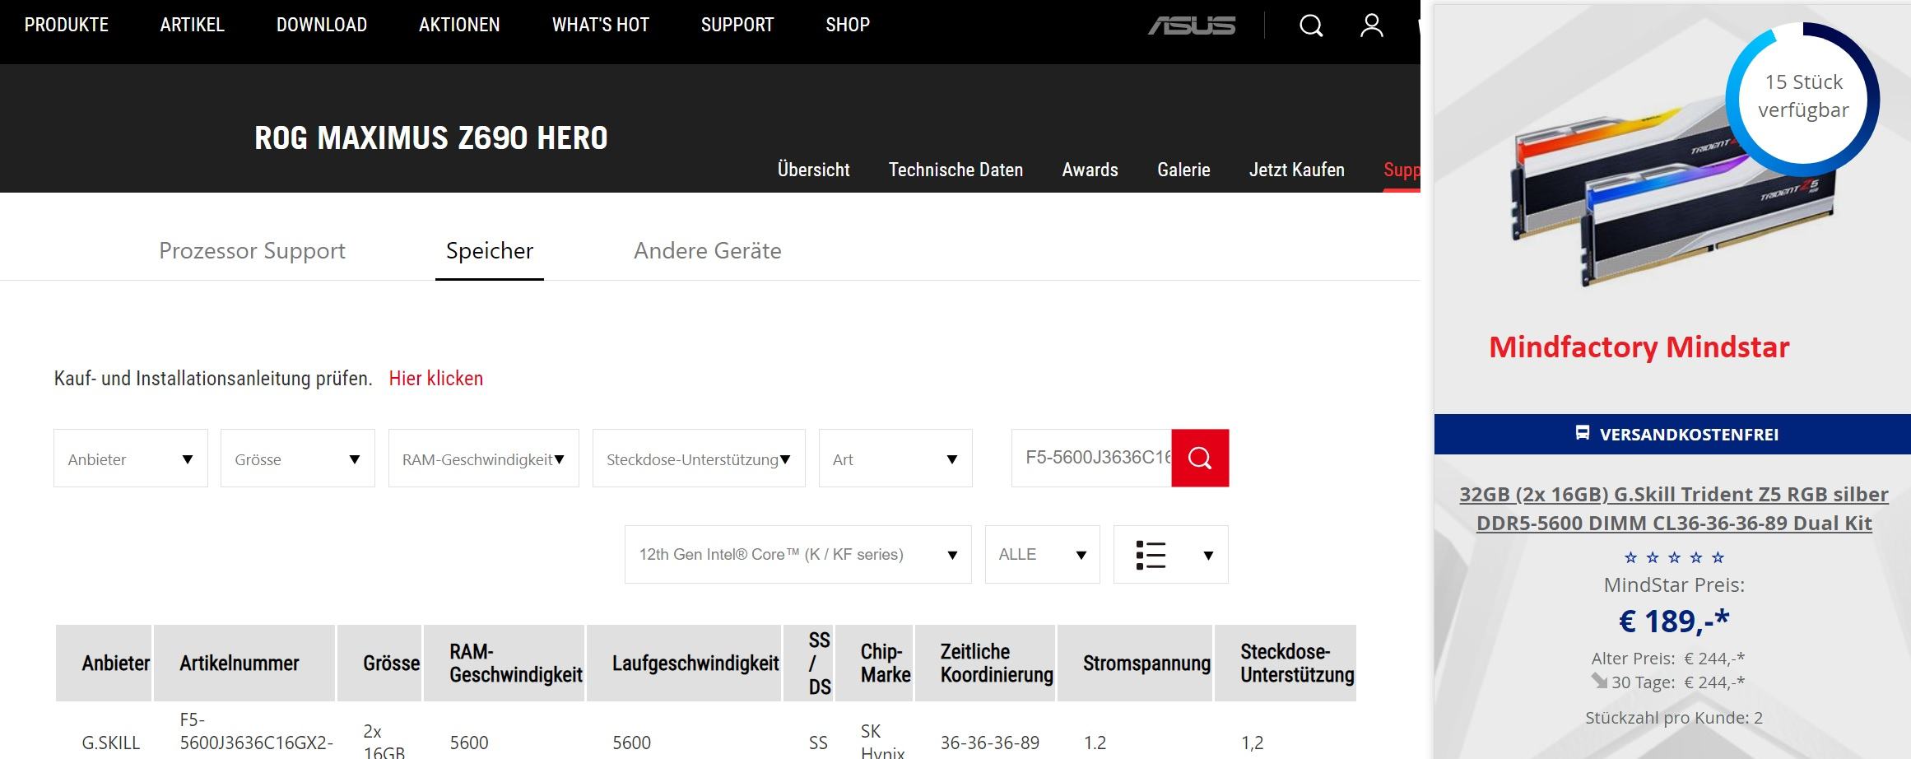Click the Artikelnummer column header

tap(244, 664)
